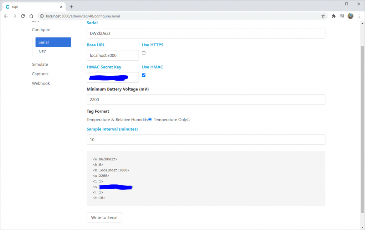Edit Minimum Battery Voltage field 2200
365x230 pixels.
(x=206, y=99)
